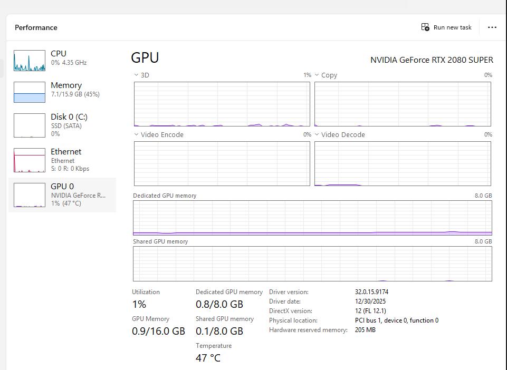
Task: Click the Performance page heading
Action: tap(36, 27)
